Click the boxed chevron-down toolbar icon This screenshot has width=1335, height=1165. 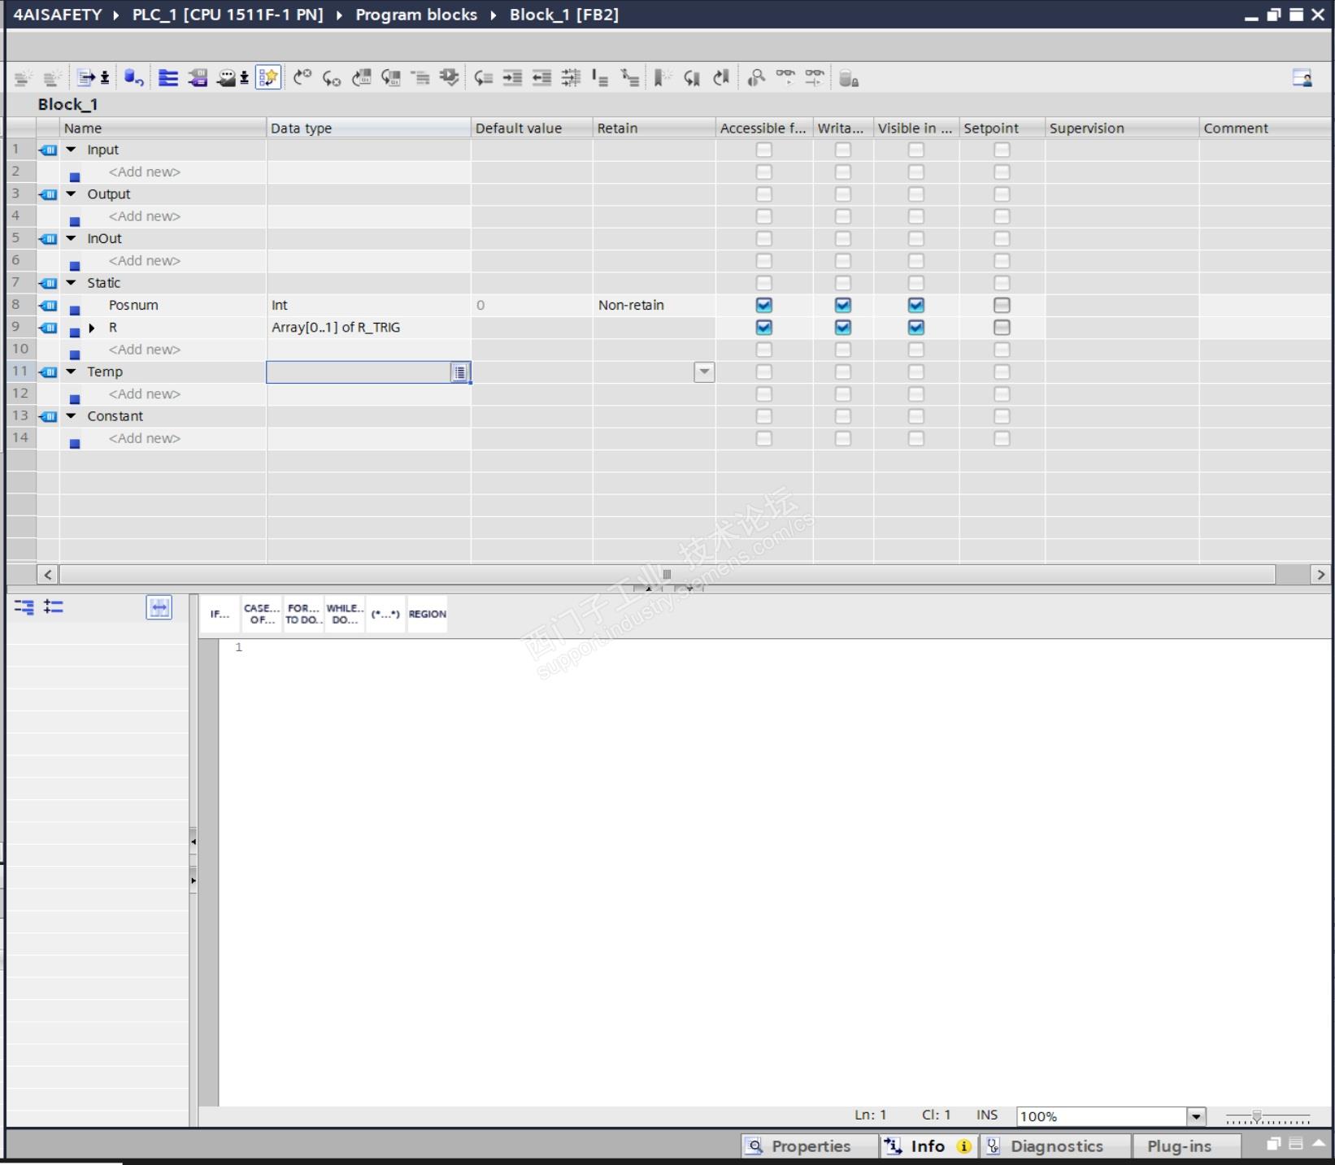pyautogui.click(x=449, y=78)
